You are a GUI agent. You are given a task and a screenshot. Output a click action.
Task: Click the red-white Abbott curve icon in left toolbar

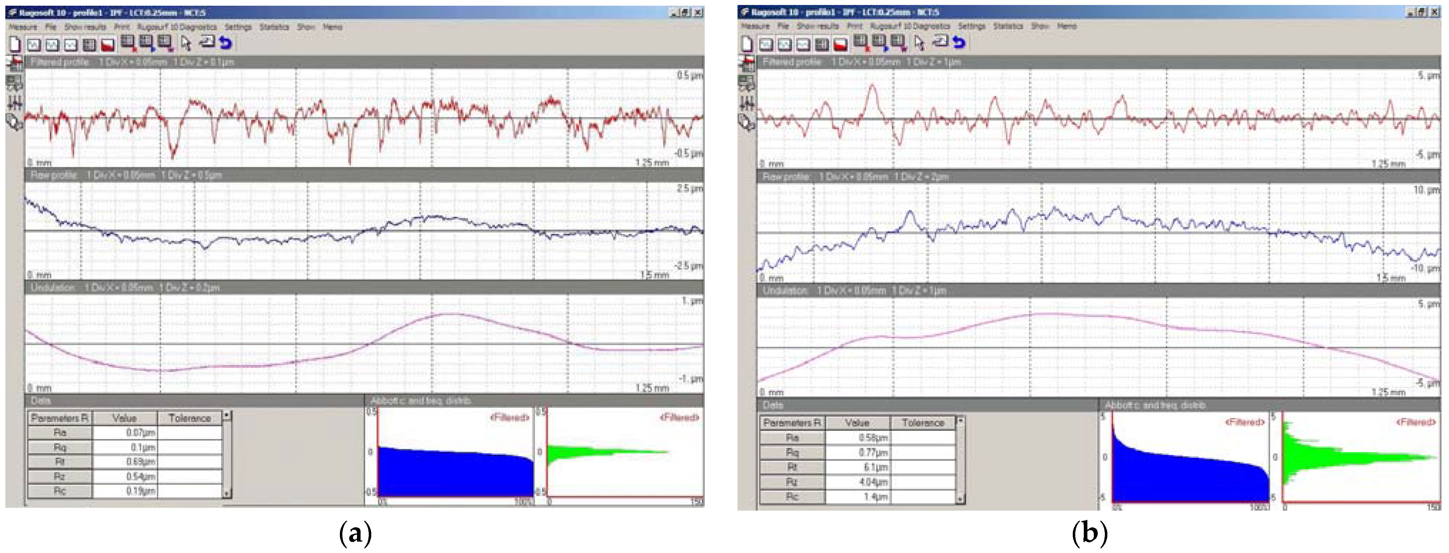(x=107, y=45)
